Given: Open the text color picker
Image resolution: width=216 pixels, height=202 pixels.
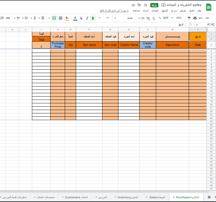Looking at the screenshot, I should pos(75,18).
